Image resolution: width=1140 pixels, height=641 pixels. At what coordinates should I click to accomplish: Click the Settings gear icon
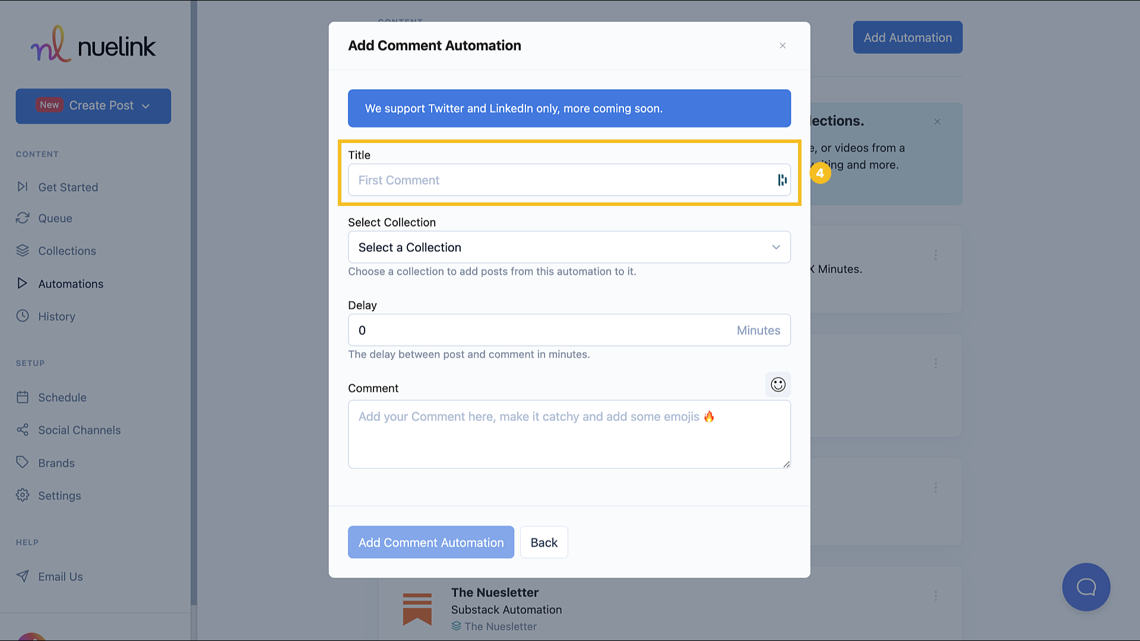coord(23,495)
